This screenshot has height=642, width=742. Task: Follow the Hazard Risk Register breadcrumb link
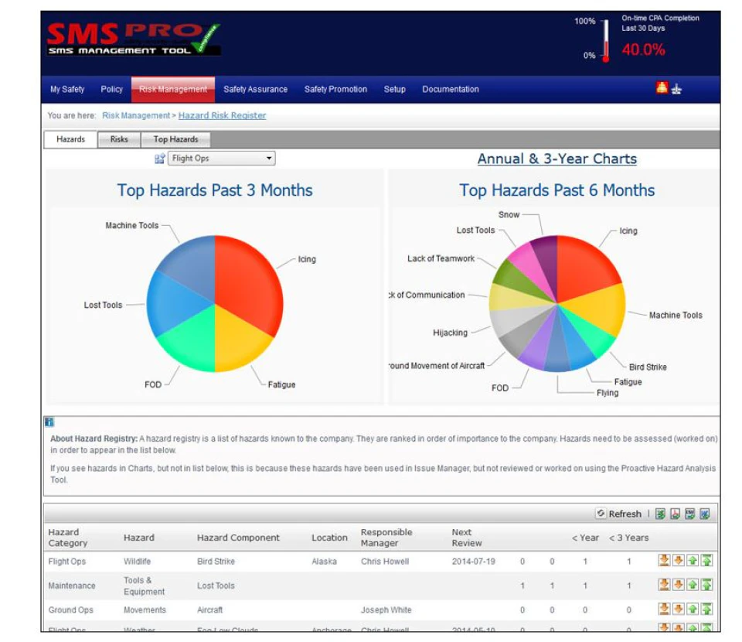223,114
